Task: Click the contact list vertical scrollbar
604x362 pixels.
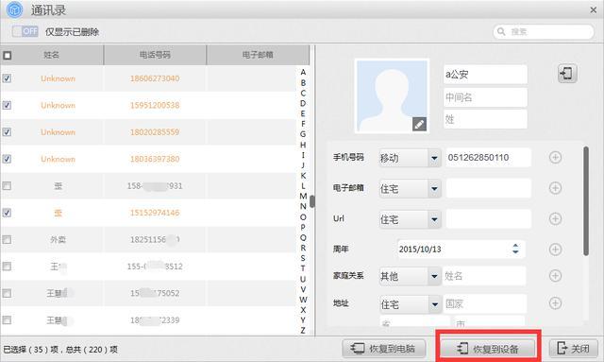Action: [312, 201]
